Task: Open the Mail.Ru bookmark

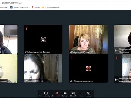Action: 20,7
